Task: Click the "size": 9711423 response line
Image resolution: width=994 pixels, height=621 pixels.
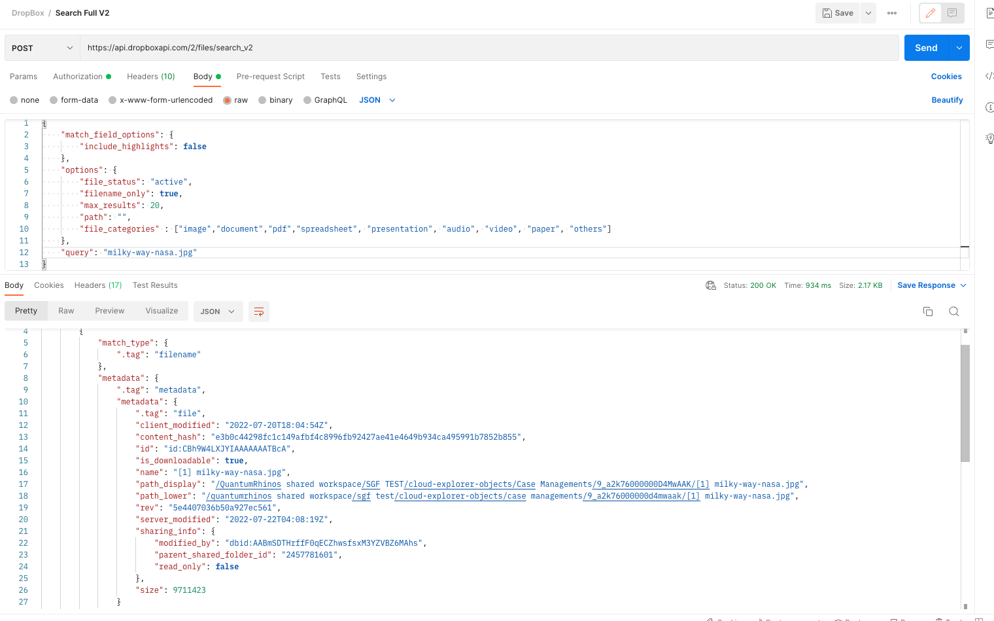Action: [x=171, y=590]
